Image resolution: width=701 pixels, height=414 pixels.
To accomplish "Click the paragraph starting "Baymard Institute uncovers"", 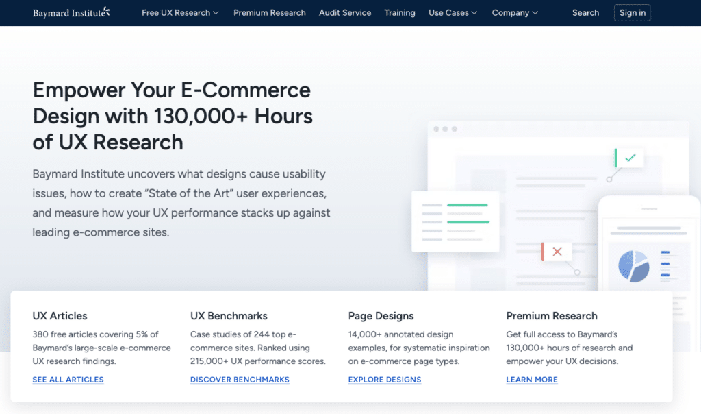I will tap(181, 203).
